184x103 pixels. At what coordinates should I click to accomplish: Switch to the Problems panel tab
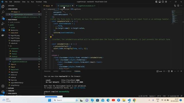[47, 71]
